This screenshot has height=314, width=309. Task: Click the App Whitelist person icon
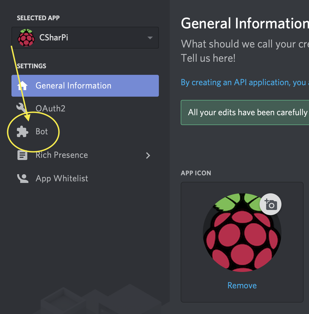[x=23, y=179]
